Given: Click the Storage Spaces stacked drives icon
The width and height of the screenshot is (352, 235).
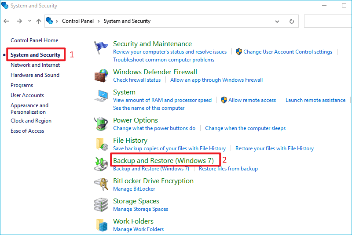Looking at the screenshot, I should 101,205.
